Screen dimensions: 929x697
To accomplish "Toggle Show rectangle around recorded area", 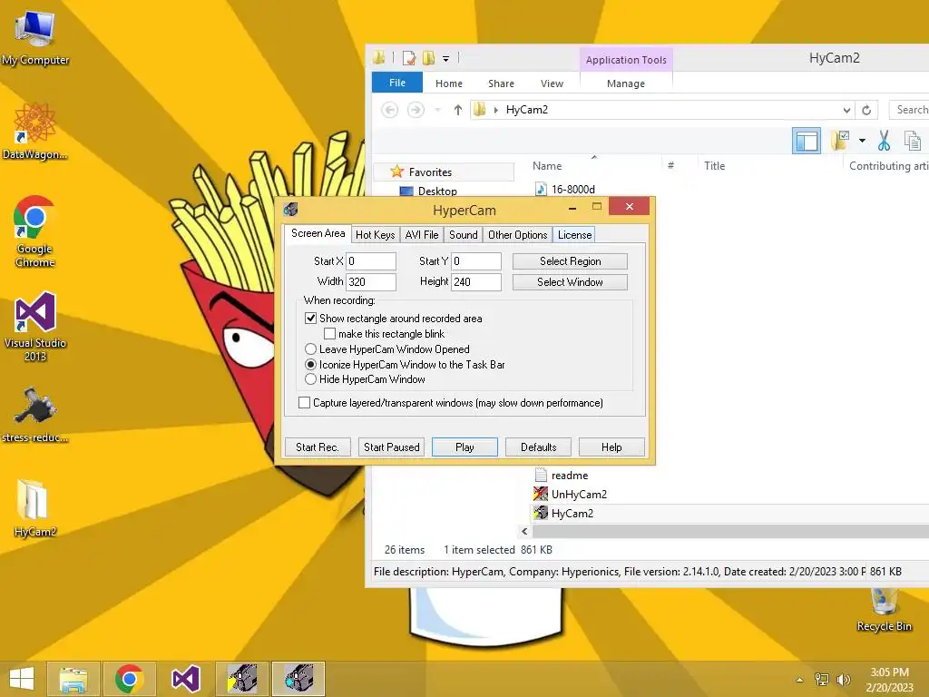I will [310, 319].
